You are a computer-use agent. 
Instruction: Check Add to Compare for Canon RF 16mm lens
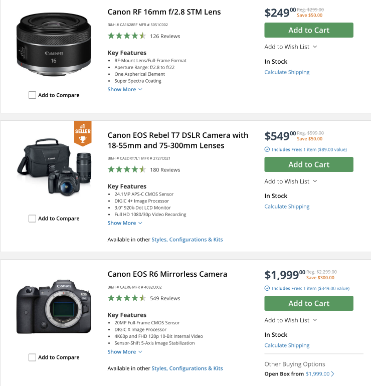[33, 95]
